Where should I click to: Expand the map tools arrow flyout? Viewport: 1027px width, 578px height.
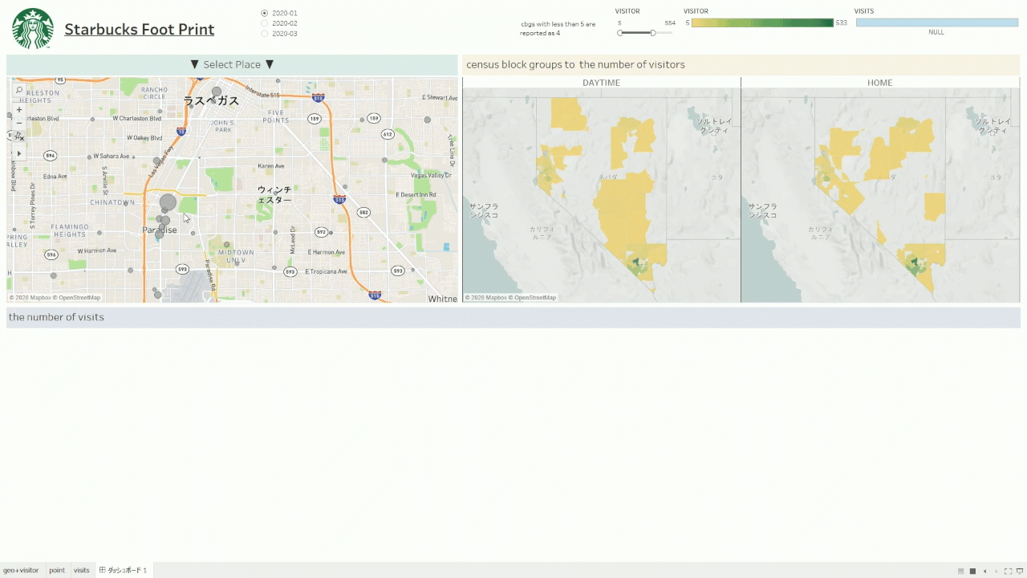[19, 153]
